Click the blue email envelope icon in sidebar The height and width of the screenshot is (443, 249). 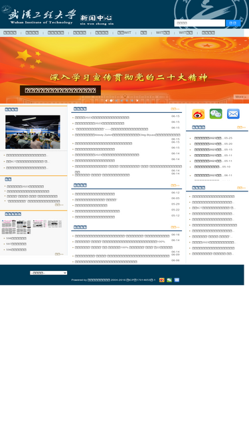233,114
